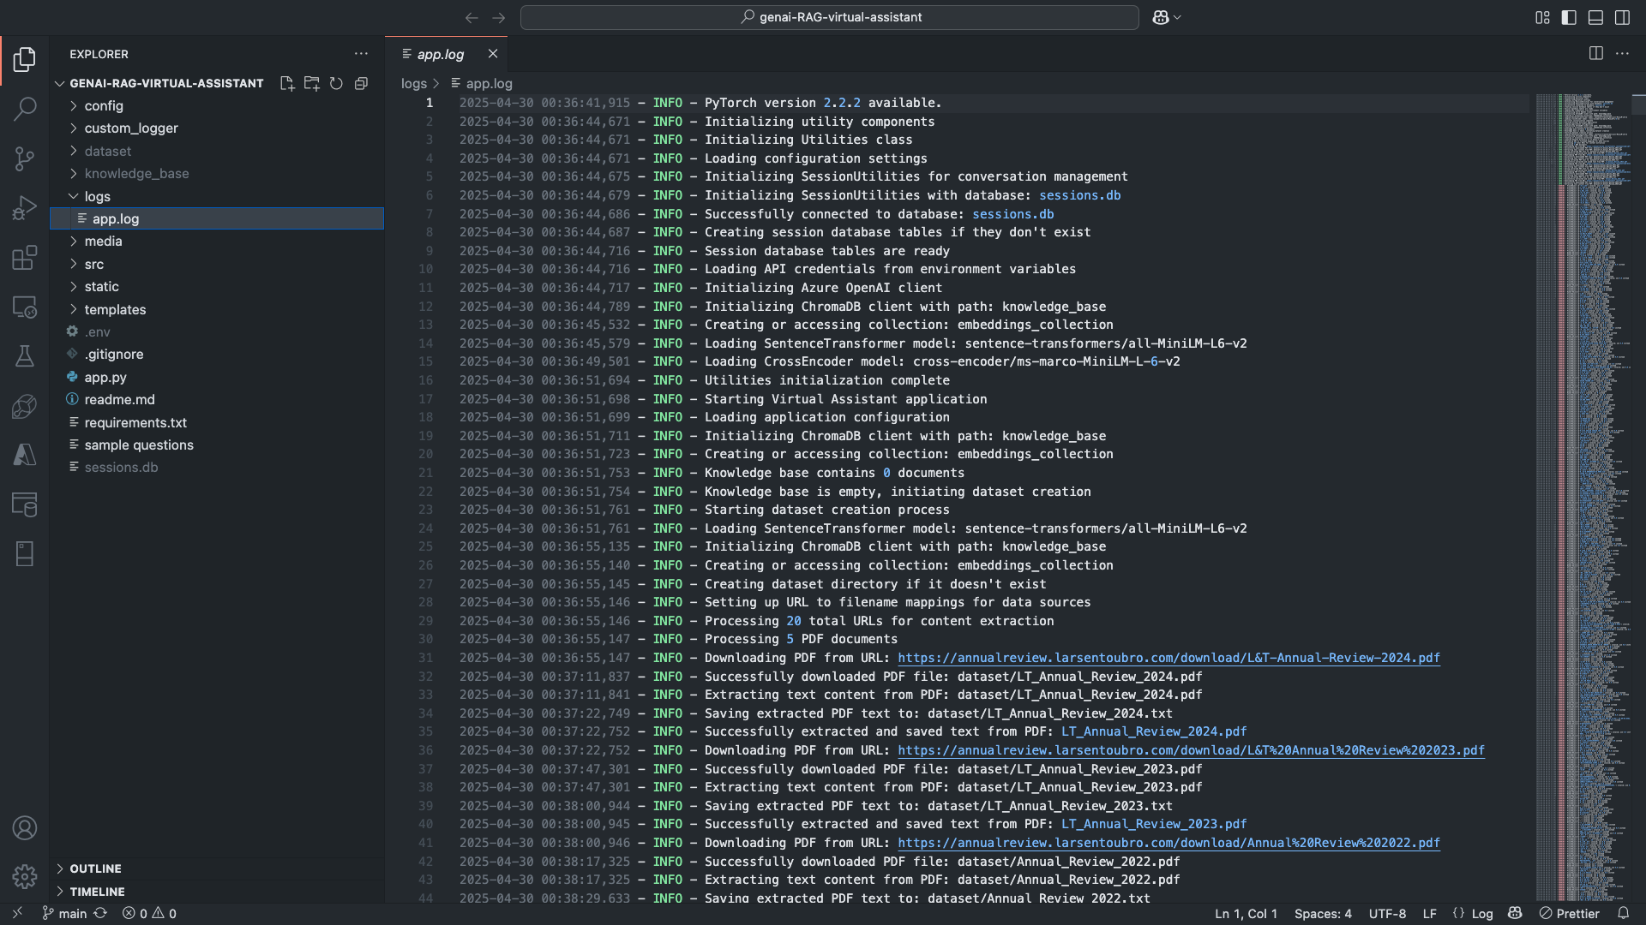This screenshot has height=925, width=1646.
Task: Click logs in the breadcrumb path
Action: click(x=413, y=84)
